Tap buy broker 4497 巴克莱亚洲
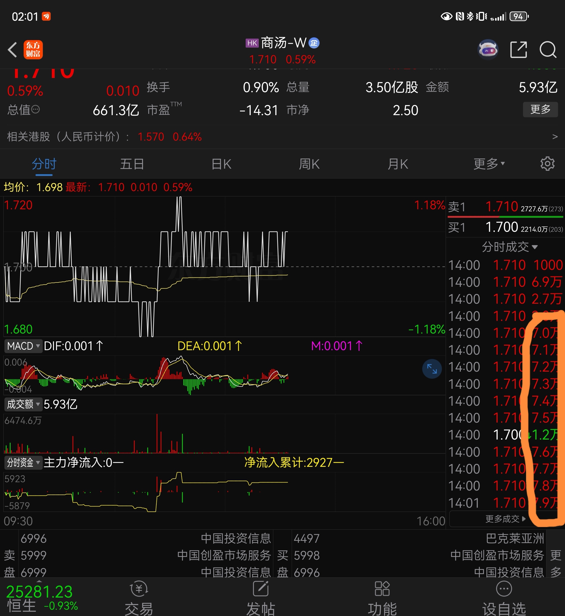Screen dimensions: 565x616 coord(419,538)
